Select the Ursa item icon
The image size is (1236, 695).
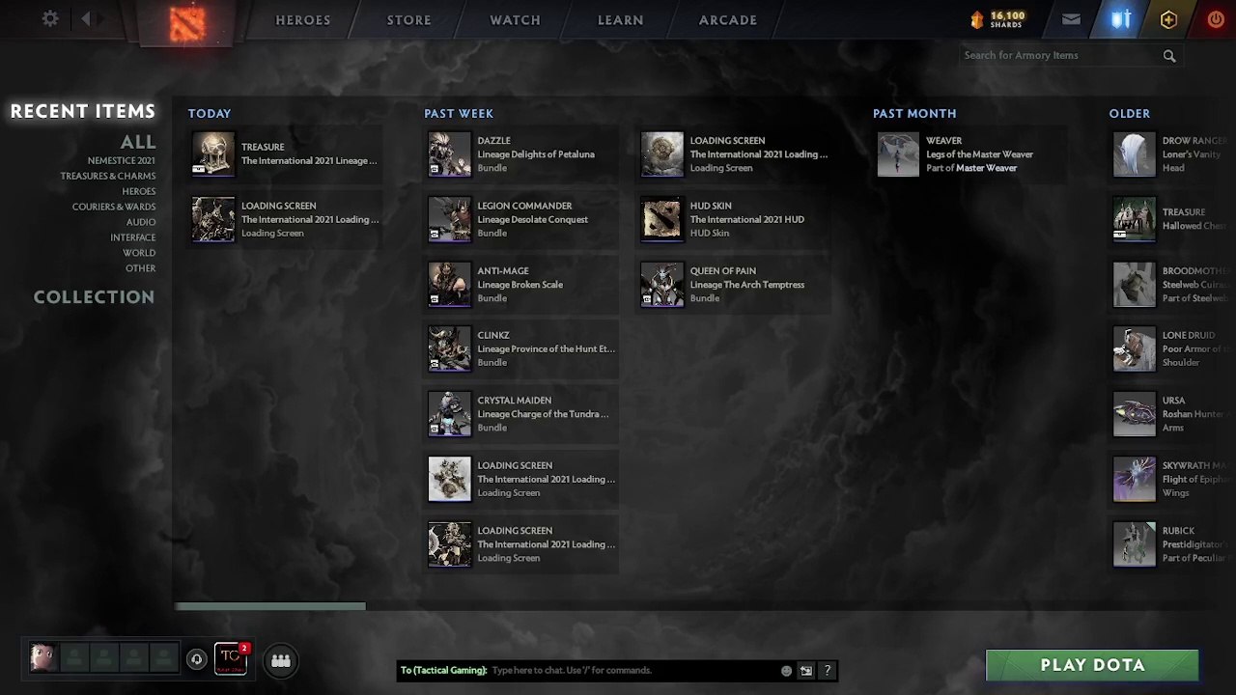click(1135, 414)
